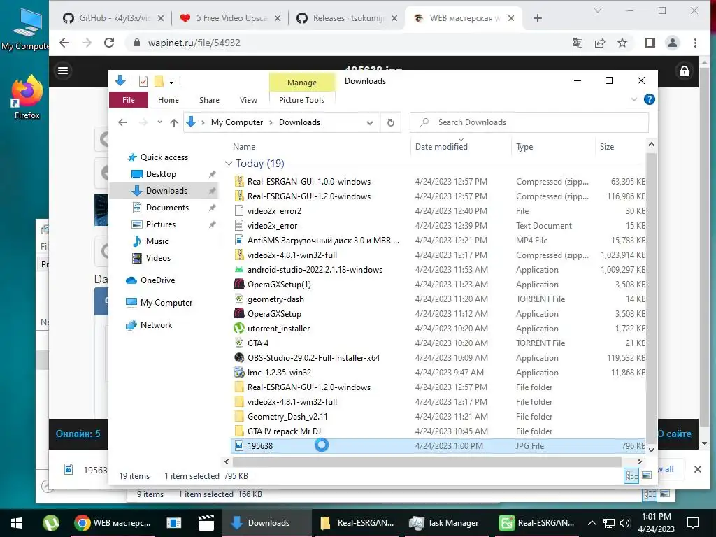Open a new Chrome tab

[x=538, y=18]
